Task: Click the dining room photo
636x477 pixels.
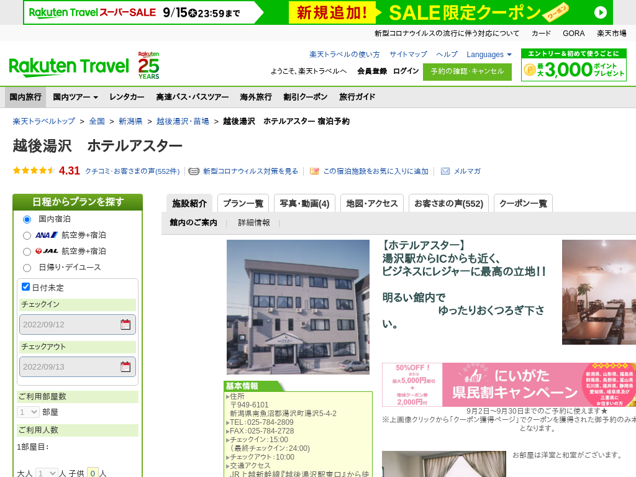Action: point(599,292)
